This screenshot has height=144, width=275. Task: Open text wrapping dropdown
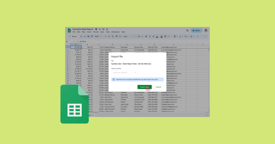tap(186, 37)
